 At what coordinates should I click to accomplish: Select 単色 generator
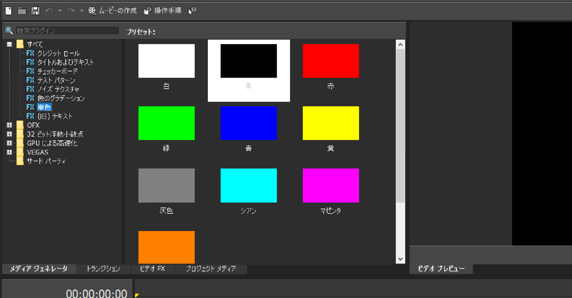tap(44, 107)
